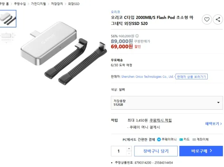Click the Coupay Money icon
Screen dimensions: 224x167
[x=159, y=139]
